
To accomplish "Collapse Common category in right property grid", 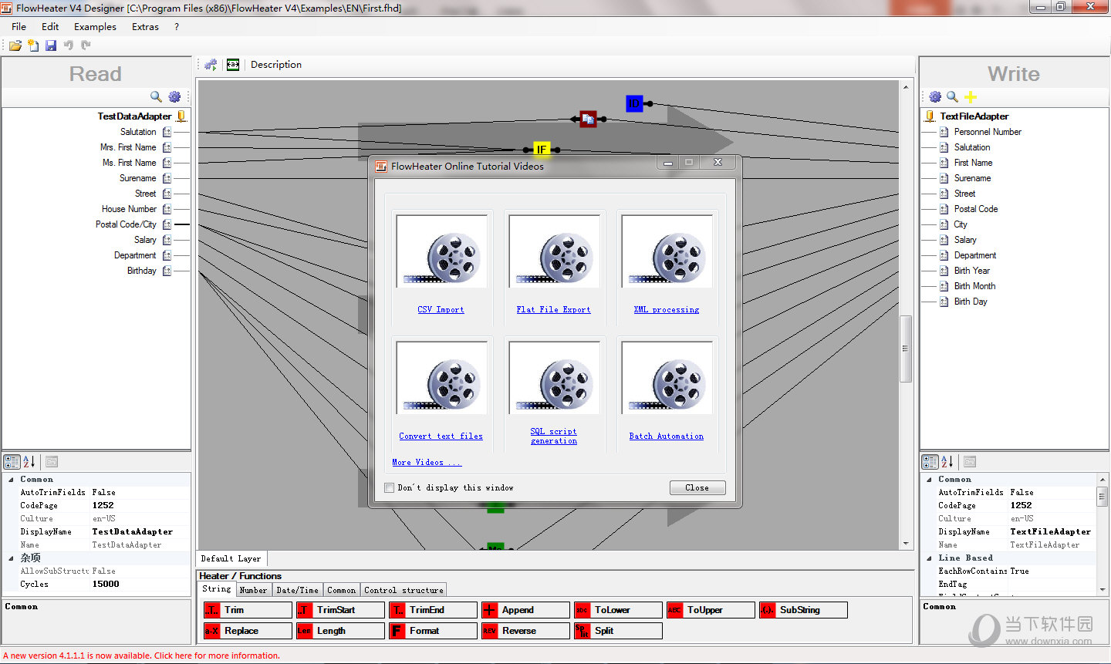I will 929,480.
